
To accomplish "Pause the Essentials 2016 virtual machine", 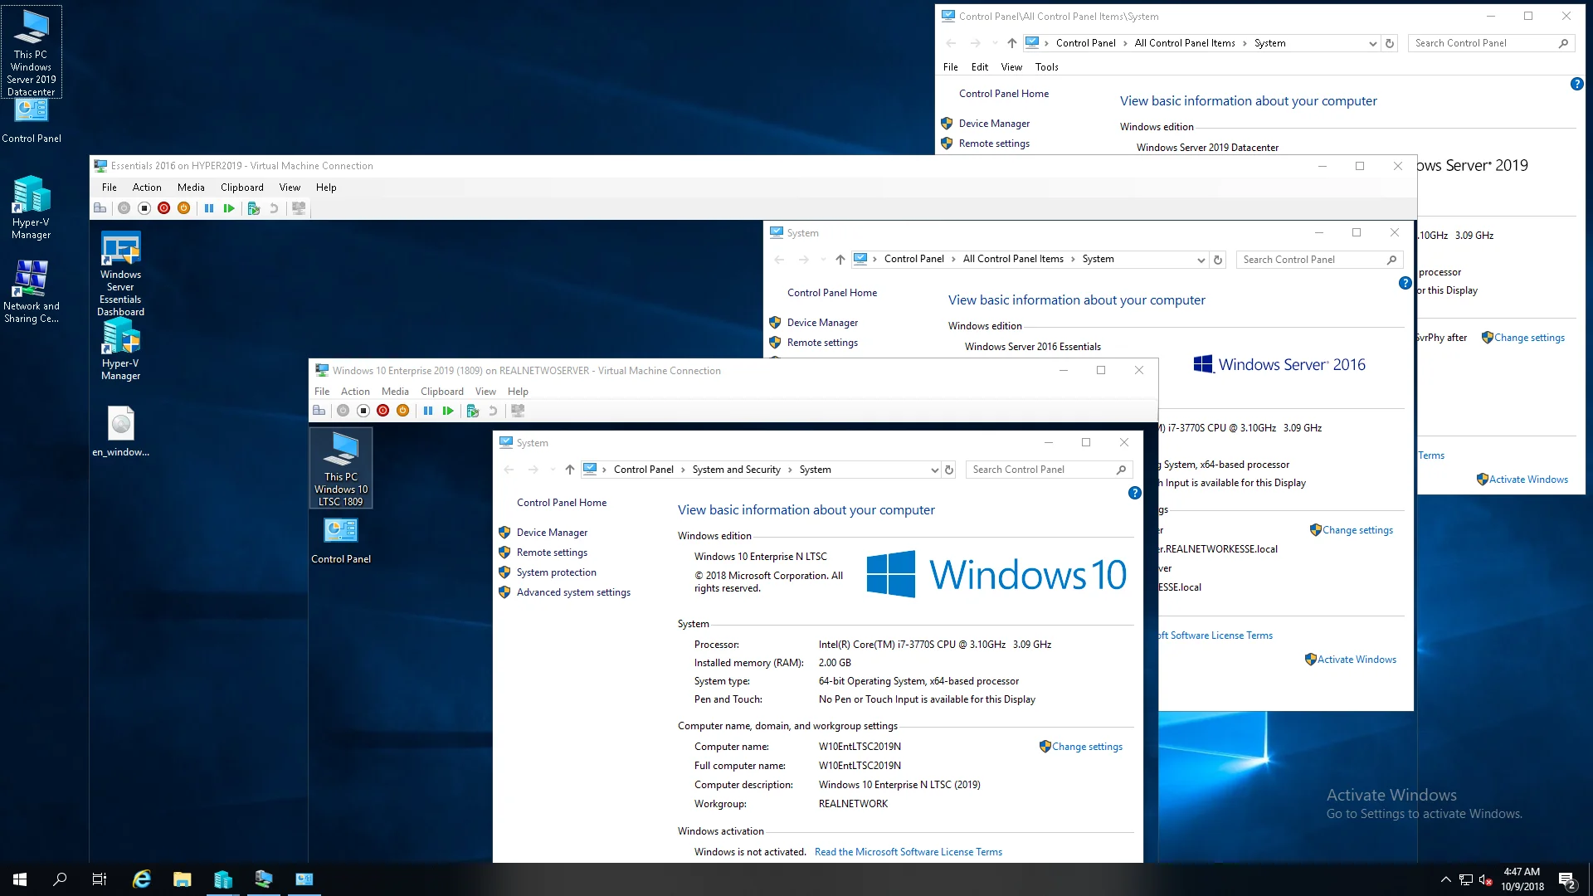I will coord(209,208).
